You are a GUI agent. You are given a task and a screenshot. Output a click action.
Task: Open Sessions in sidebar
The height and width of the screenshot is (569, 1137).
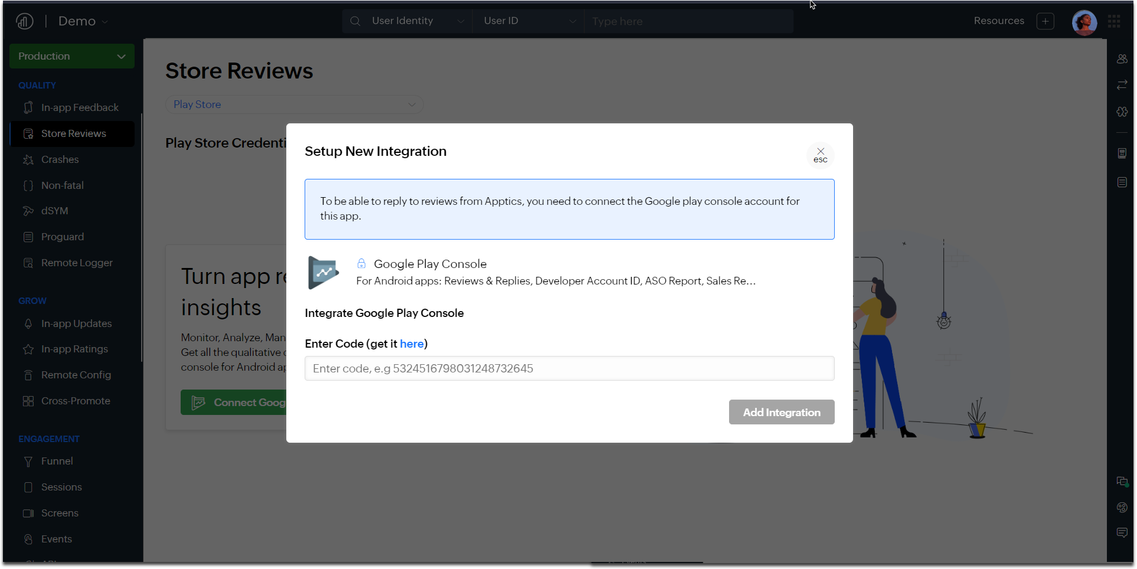pos(72,487)
